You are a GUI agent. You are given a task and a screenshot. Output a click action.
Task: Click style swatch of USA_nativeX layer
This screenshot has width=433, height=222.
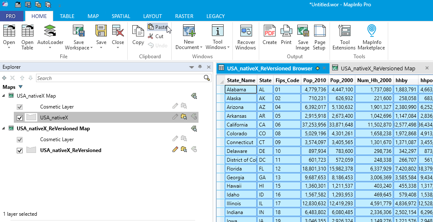click(31, 117)
